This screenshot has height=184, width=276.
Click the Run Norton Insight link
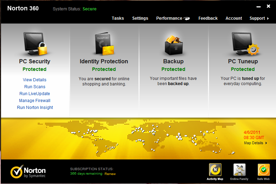point(35,108)
